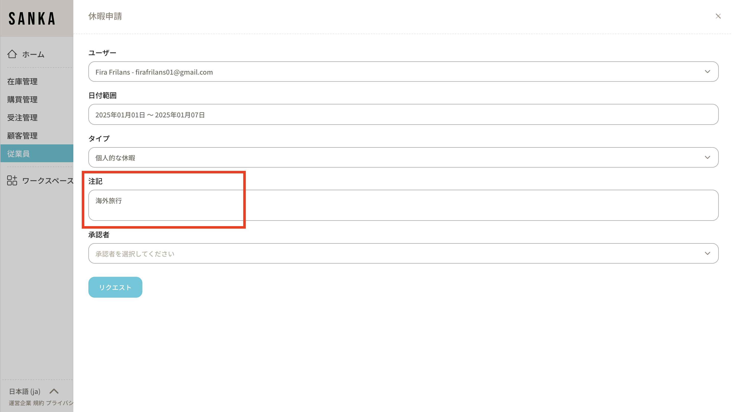Open 顧客管理 customer menu
732x412 pixels.
(x=22, y=135)
